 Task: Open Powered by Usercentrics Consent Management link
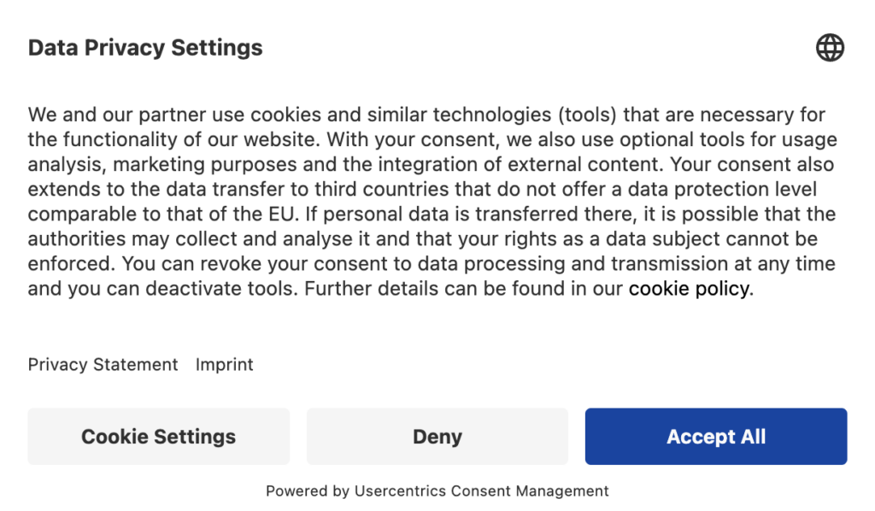437,490
